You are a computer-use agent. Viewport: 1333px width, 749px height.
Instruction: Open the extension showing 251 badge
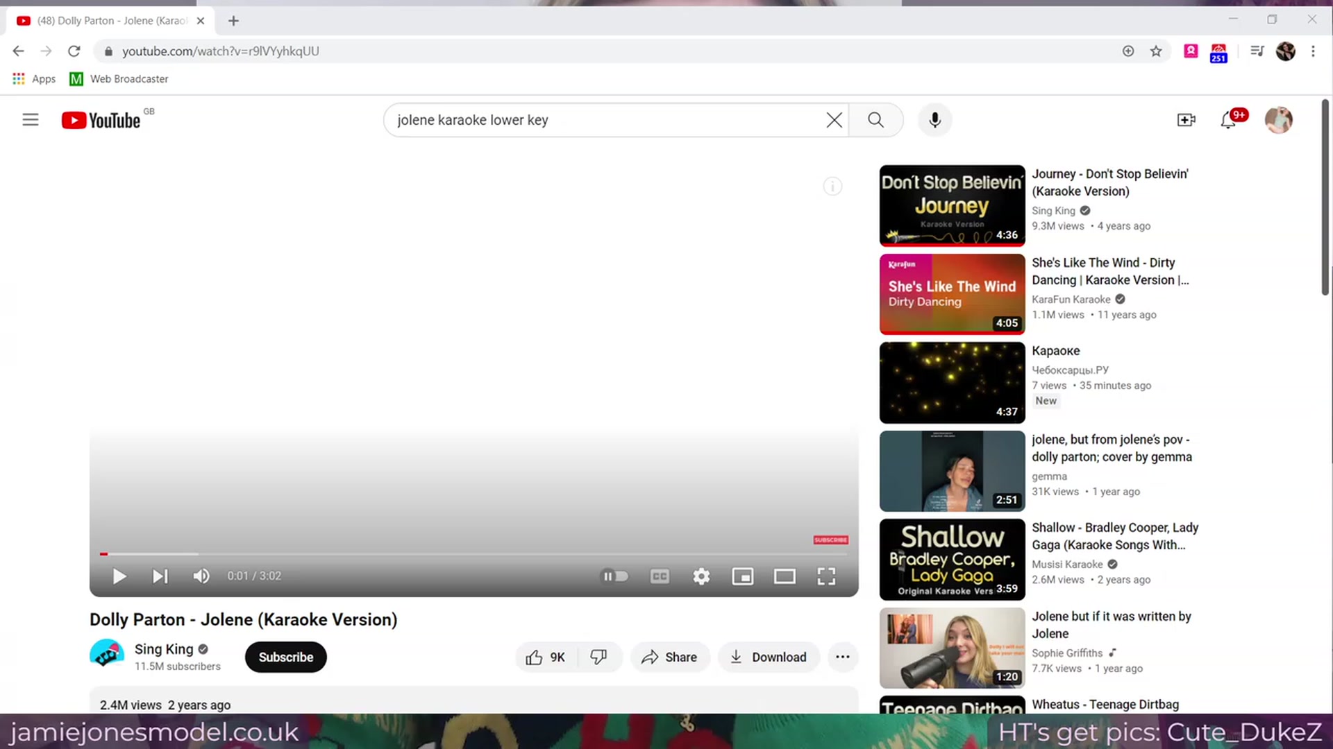point(1218,53)
